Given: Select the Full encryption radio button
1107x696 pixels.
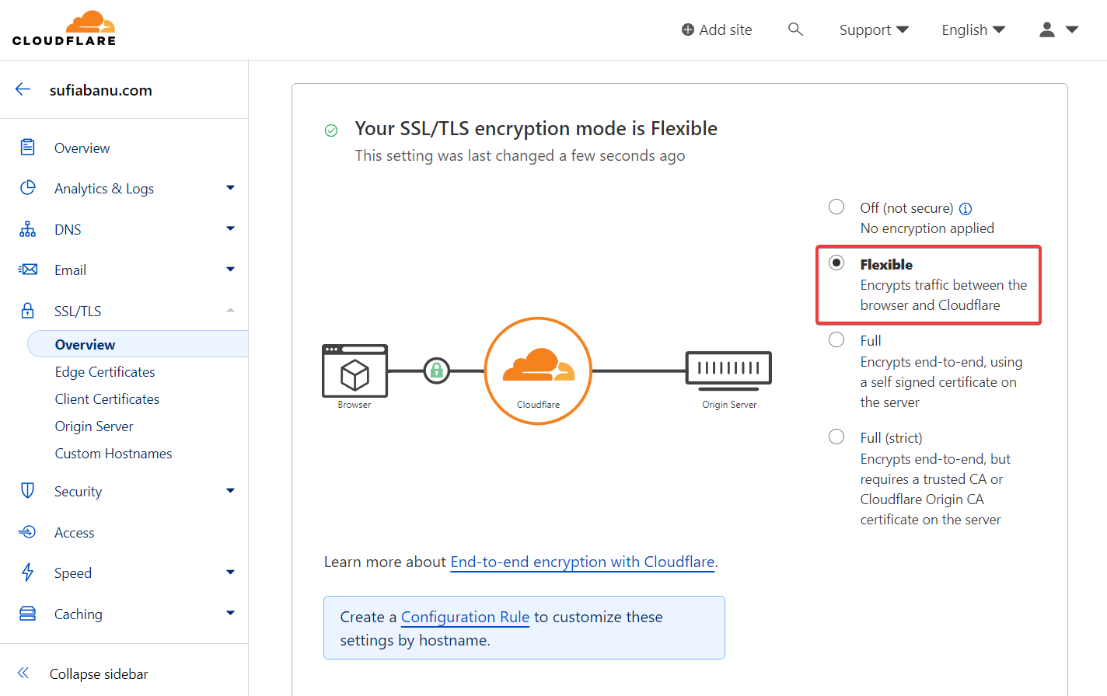Looking at the screenshot, I should click(836, 339).
